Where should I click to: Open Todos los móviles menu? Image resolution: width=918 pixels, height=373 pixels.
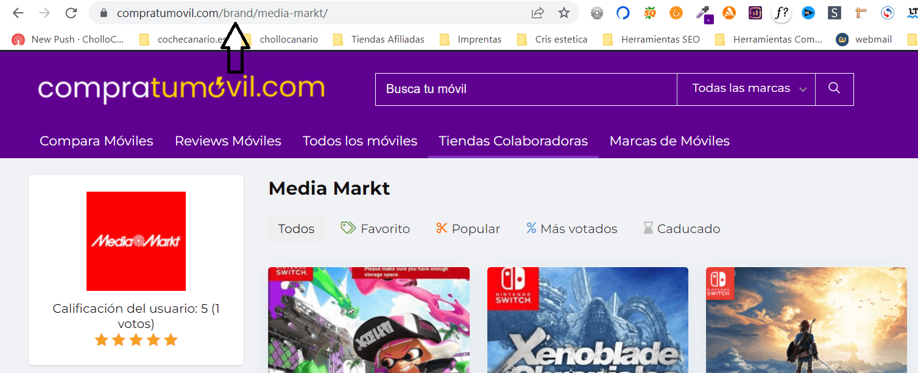tap(360, 141)
